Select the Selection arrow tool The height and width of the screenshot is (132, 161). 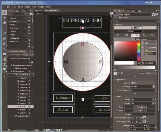pyautogui.click(x=4, y=12)
